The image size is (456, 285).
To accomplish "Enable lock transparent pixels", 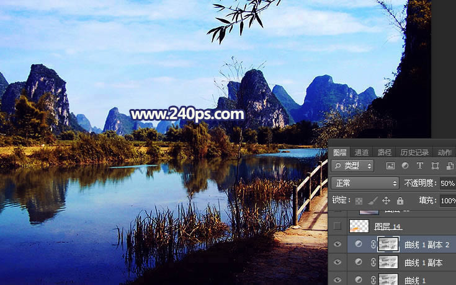I will click(x=359, y=201).
